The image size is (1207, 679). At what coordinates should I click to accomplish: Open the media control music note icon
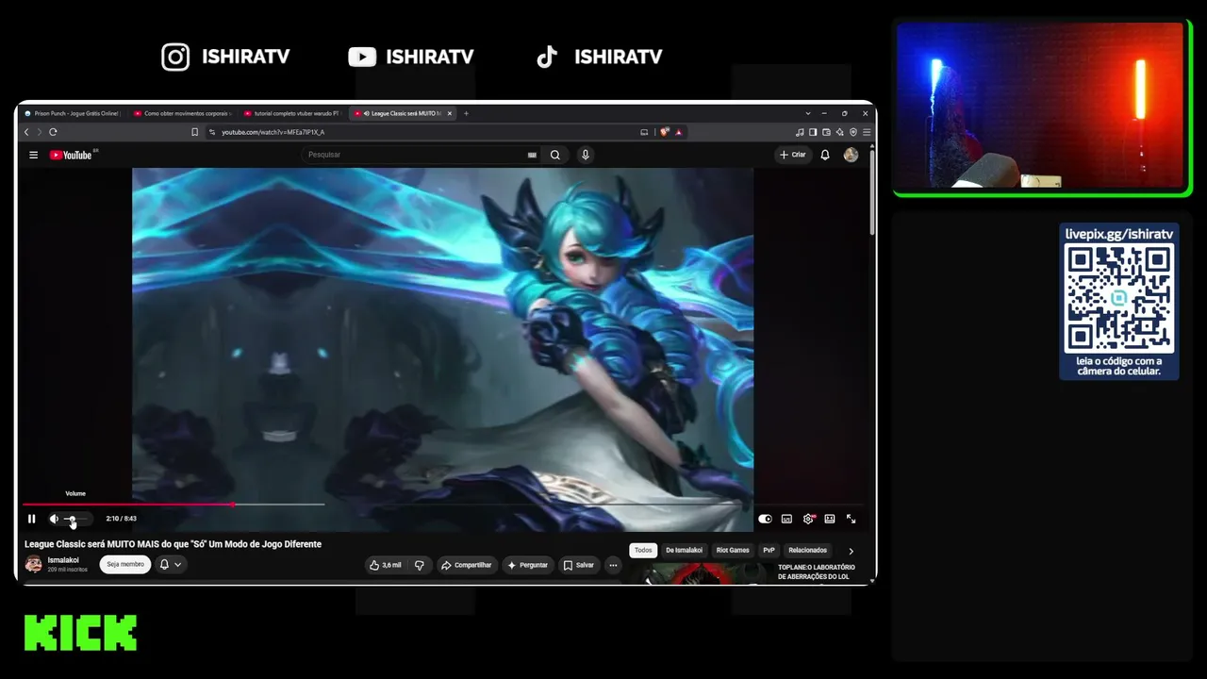pos(800,132)
